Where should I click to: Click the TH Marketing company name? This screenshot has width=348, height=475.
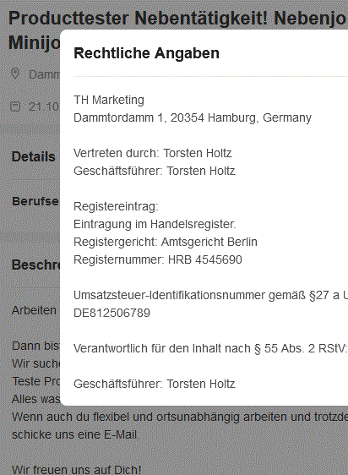point(109,100)
